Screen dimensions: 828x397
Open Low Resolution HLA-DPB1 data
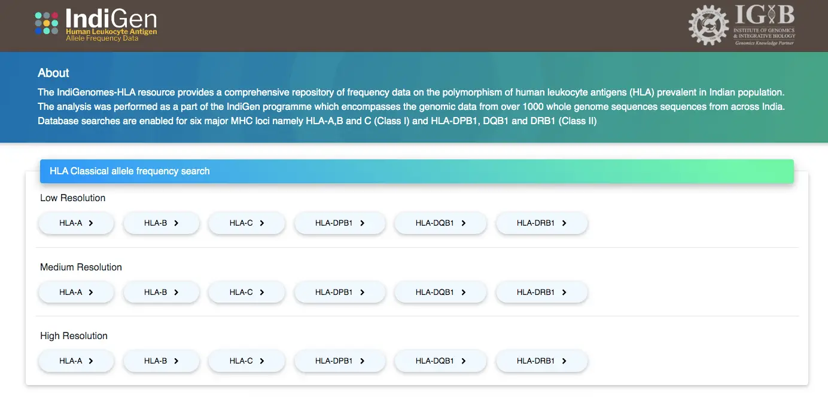click(x=340, y=223)
